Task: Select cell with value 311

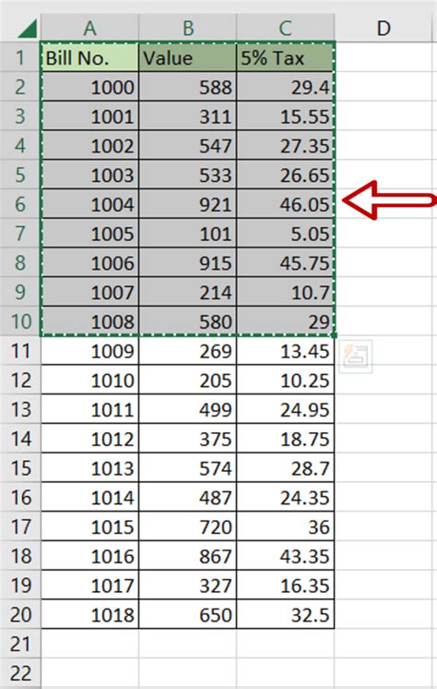Action: tap(188, 116)
